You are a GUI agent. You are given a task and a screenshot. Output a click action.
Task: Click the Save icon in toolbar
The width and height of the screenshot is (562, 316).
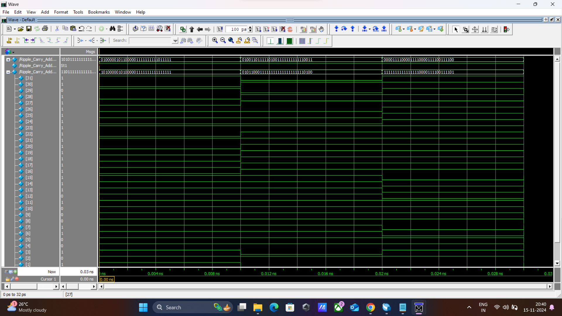(29, 29)
